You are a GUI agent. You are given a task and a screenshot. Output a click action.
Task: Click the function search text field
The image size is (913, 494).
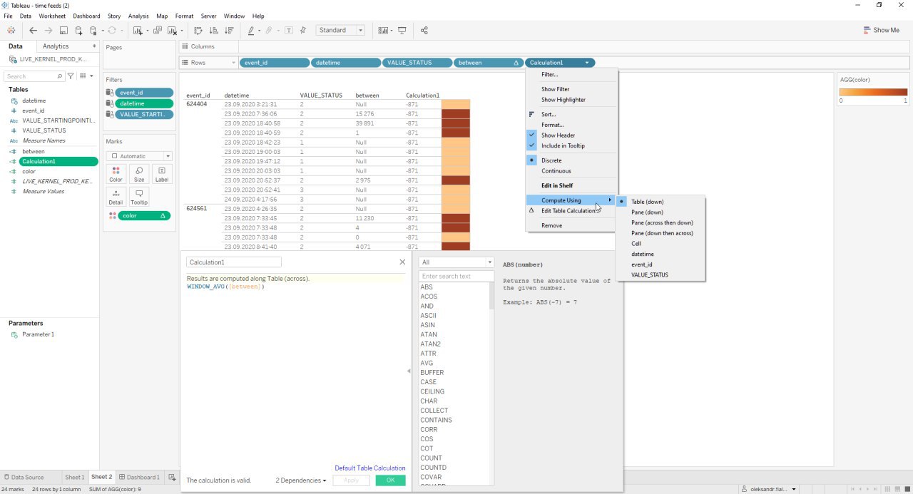tap(456, 276)
